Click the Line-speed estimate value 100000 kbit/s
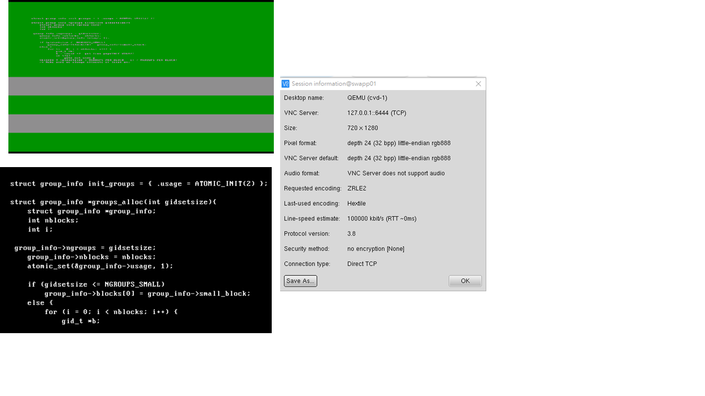 382,219
